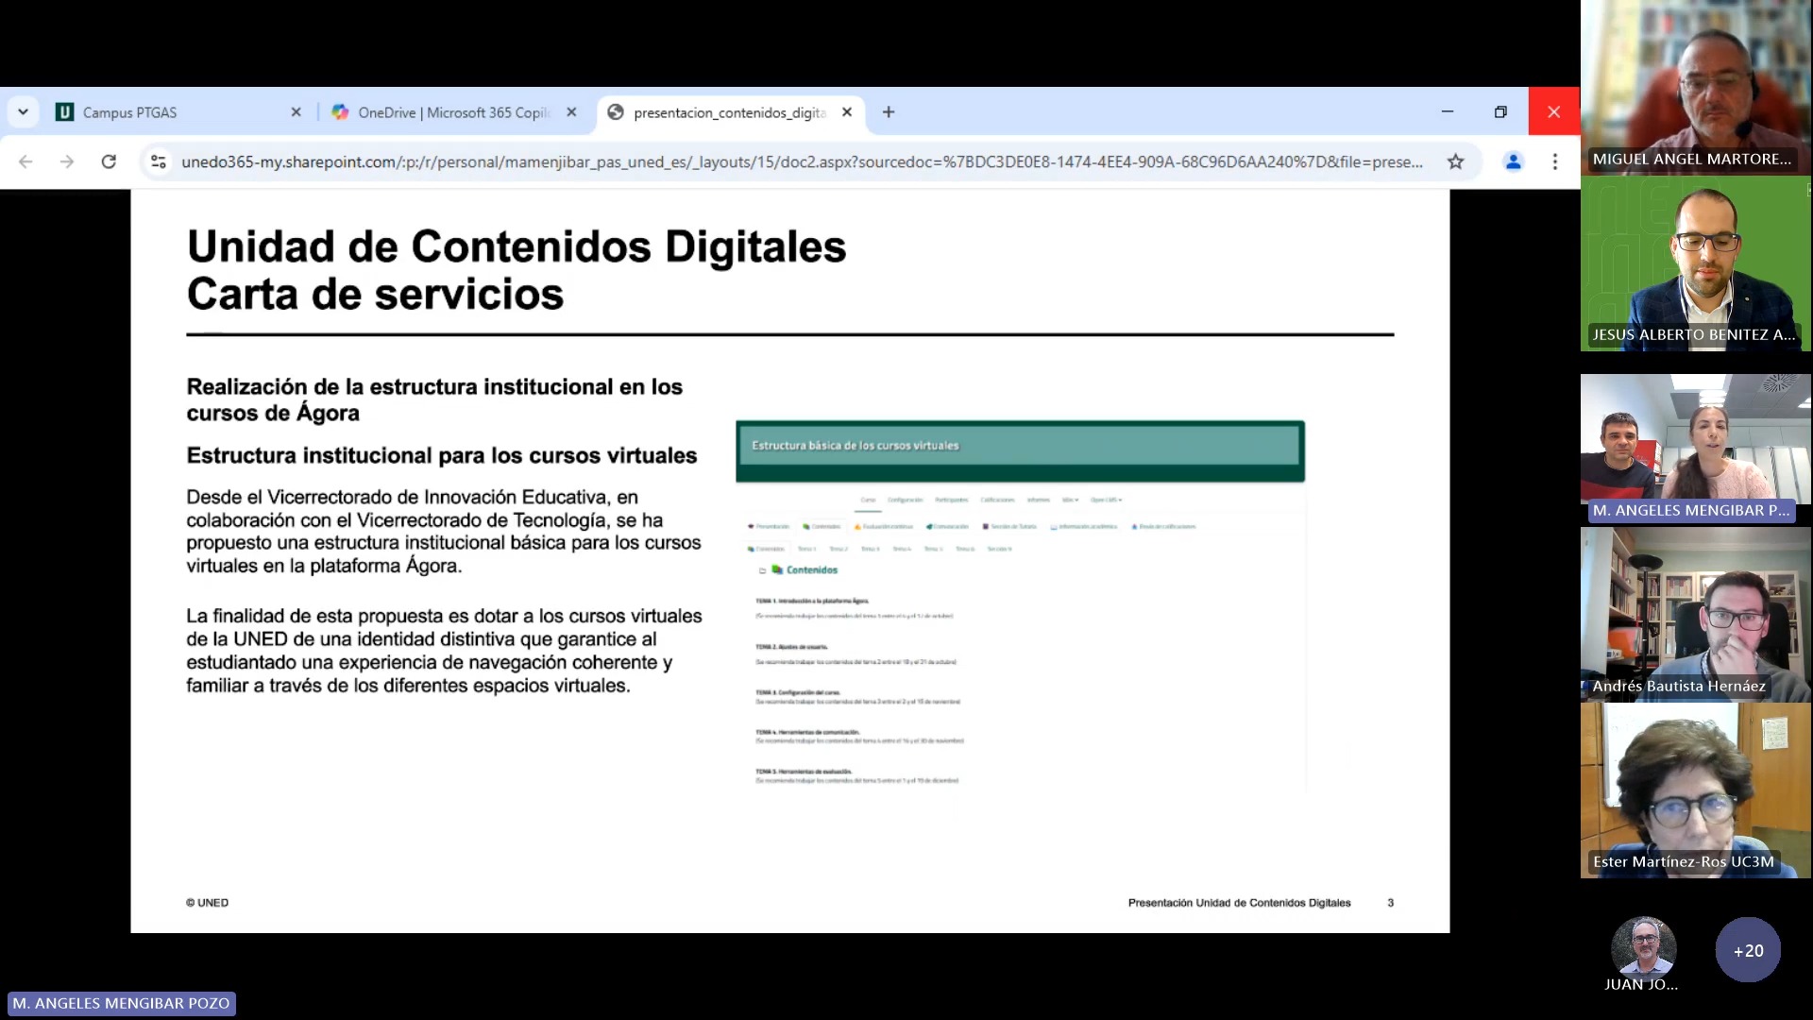Click the slide title Unidad de Contenidos Digitales

(517, 246)
